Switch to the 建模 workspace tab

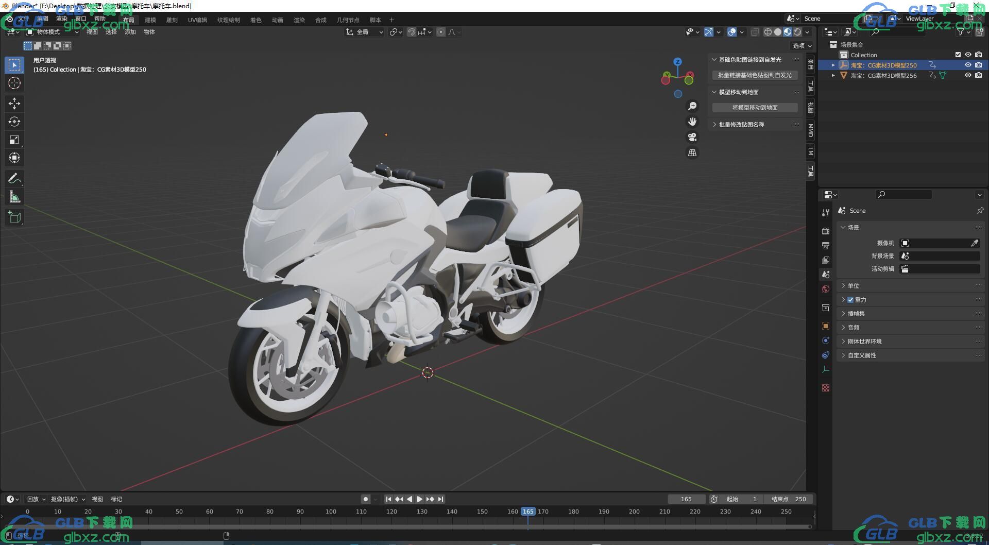click(150, 20)
